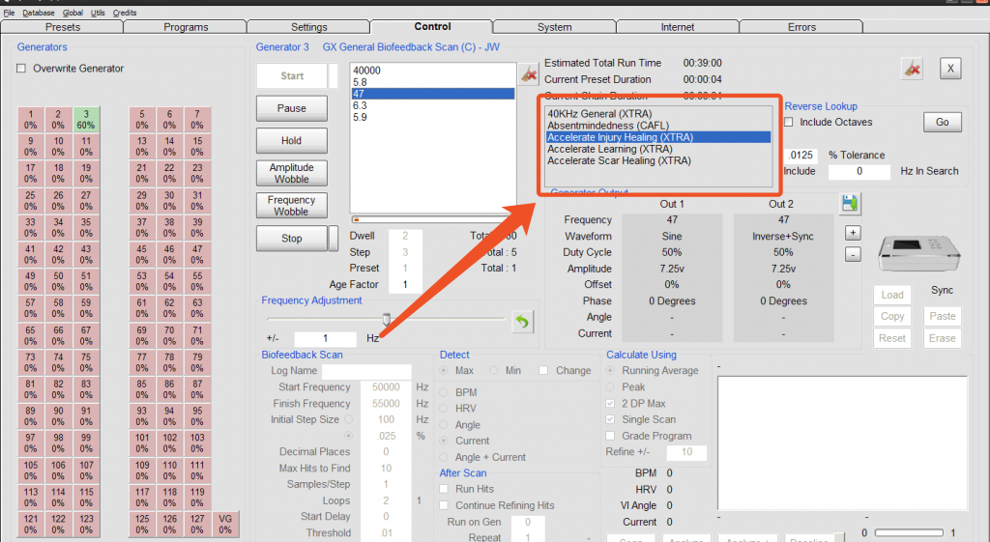Click the green undo arrow icon
Viewport: 990px width, 542px height.
(x=522, y=322)
